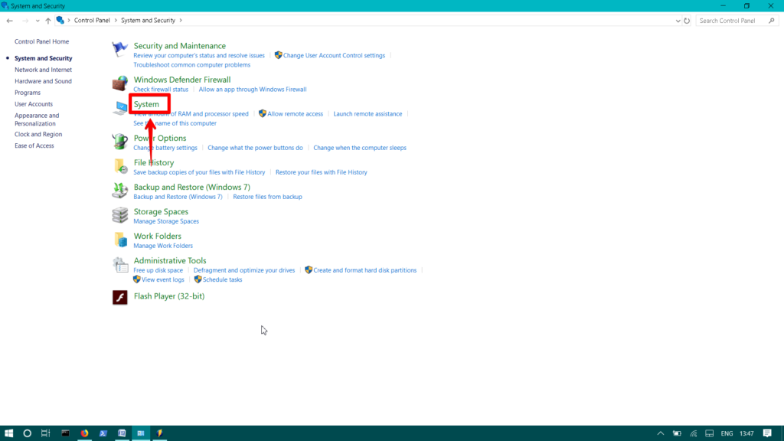Click Restore your files with File History
784x441 pixels.
[321, 172]
